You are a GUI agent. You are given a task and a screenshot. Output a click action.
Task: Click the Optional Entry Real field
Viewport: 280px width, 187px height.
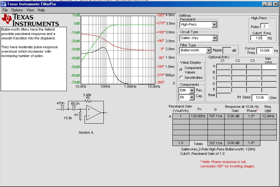[224, 95]
